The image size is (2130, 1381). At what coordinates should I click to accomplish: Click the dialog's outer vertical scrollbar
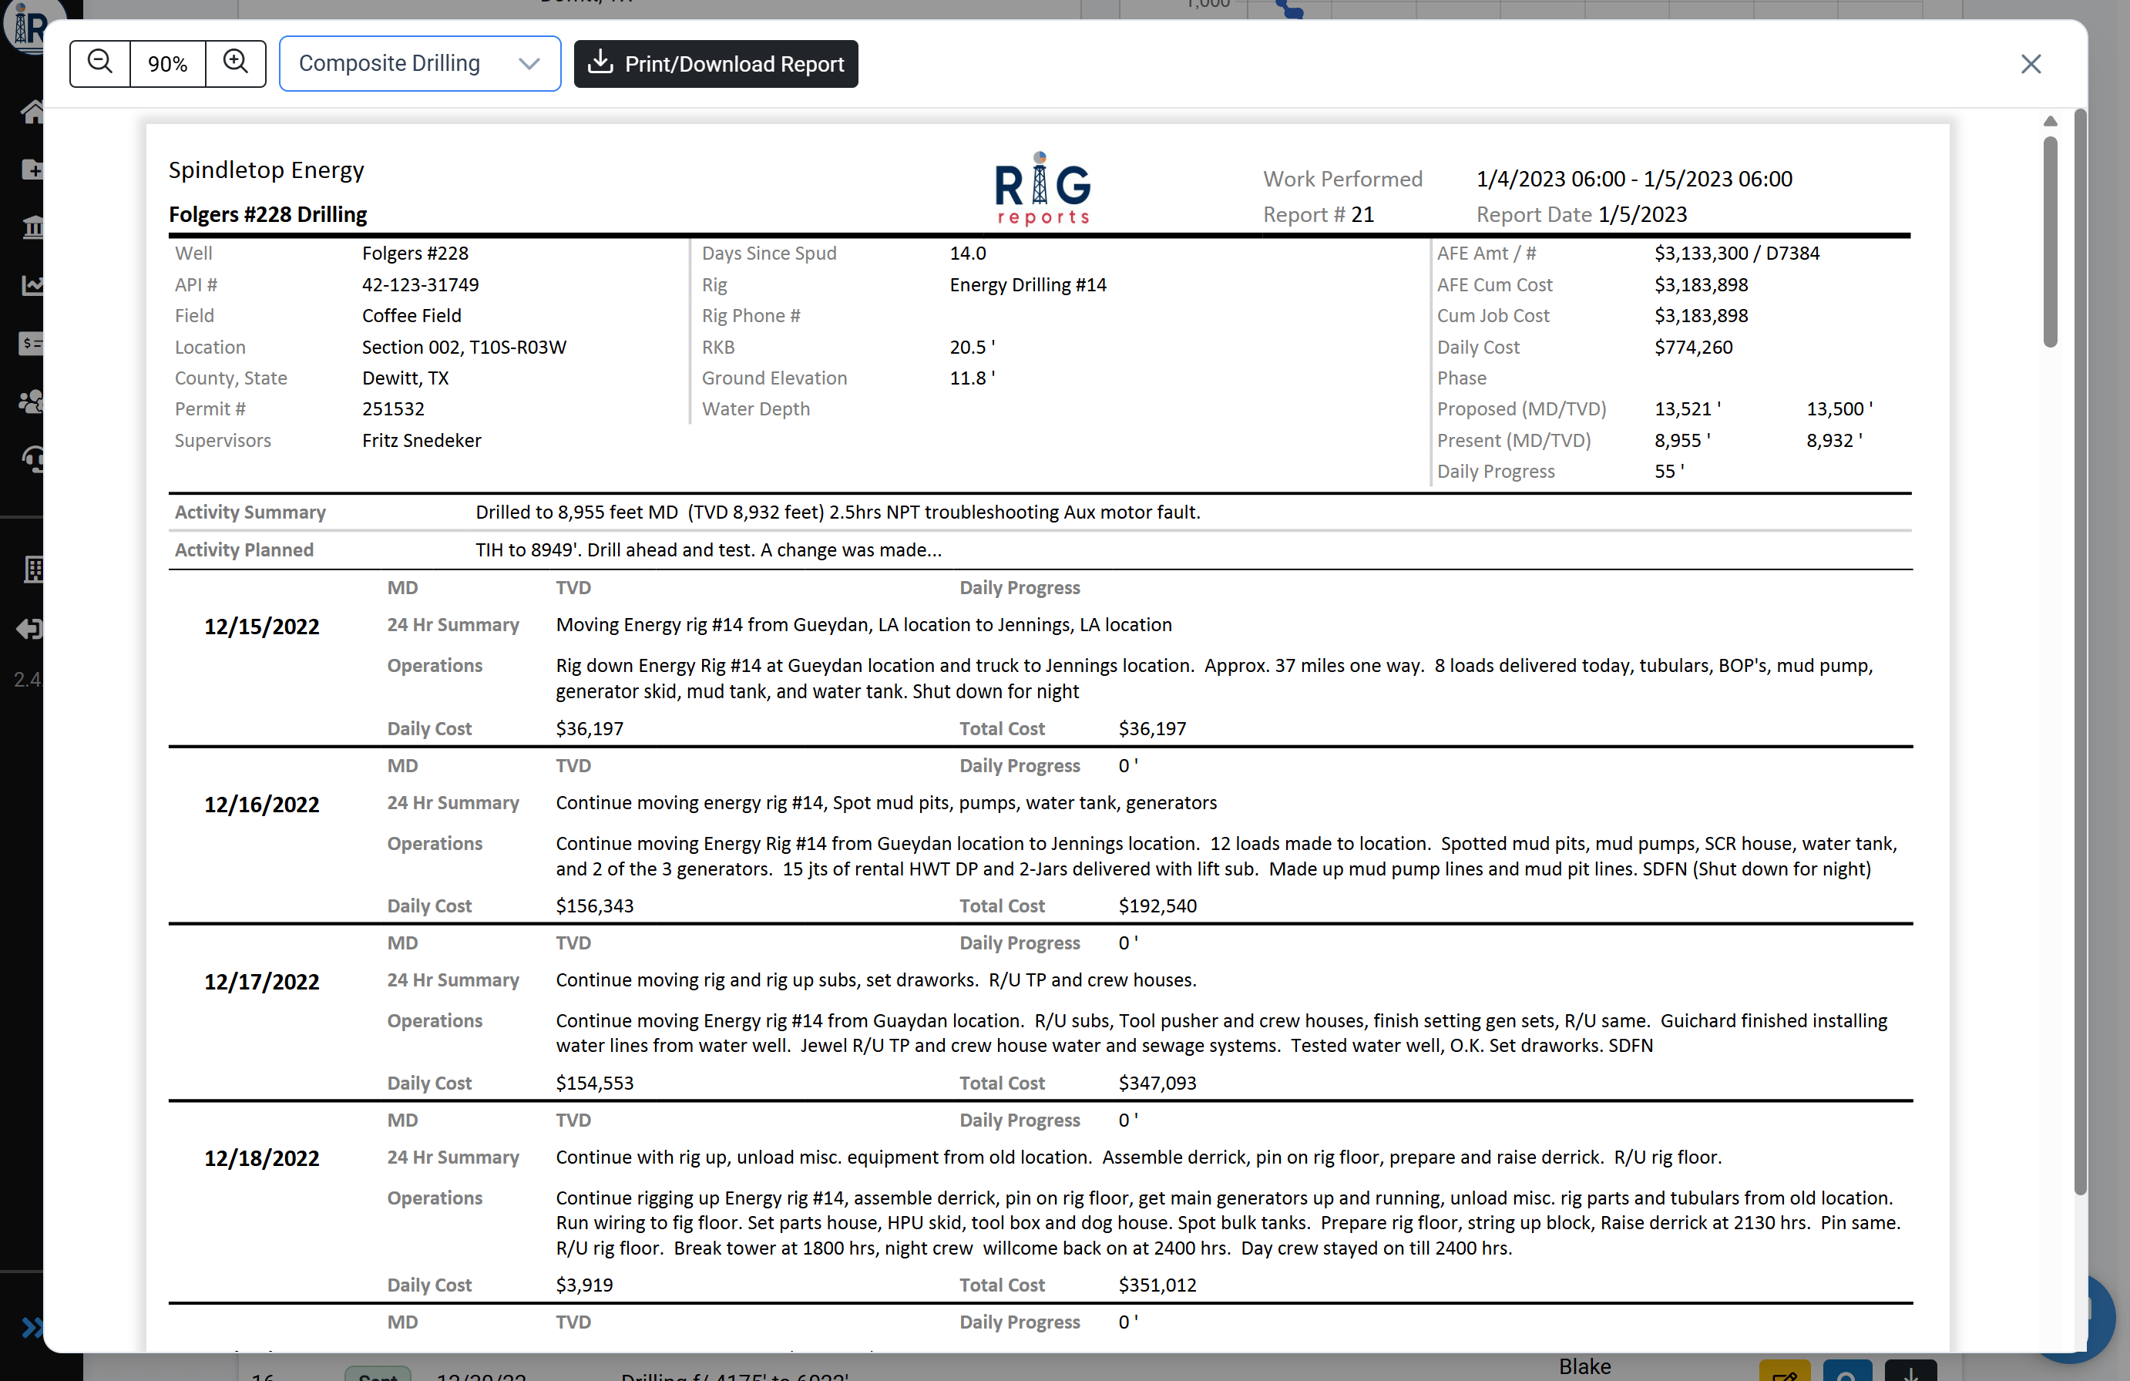point(2081,651)
